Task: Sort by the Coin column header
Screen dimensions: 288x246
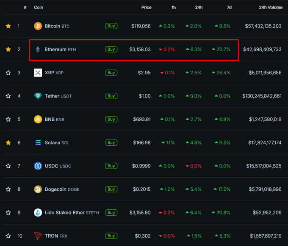Action: [x=39, y=7]
